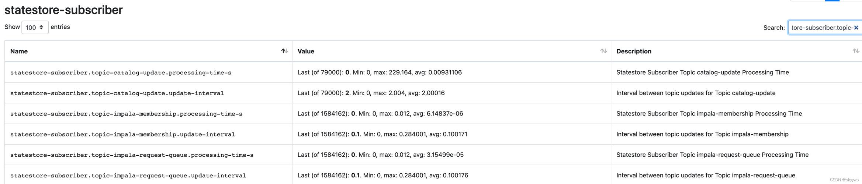Click the Value column sort arrows

603,51
